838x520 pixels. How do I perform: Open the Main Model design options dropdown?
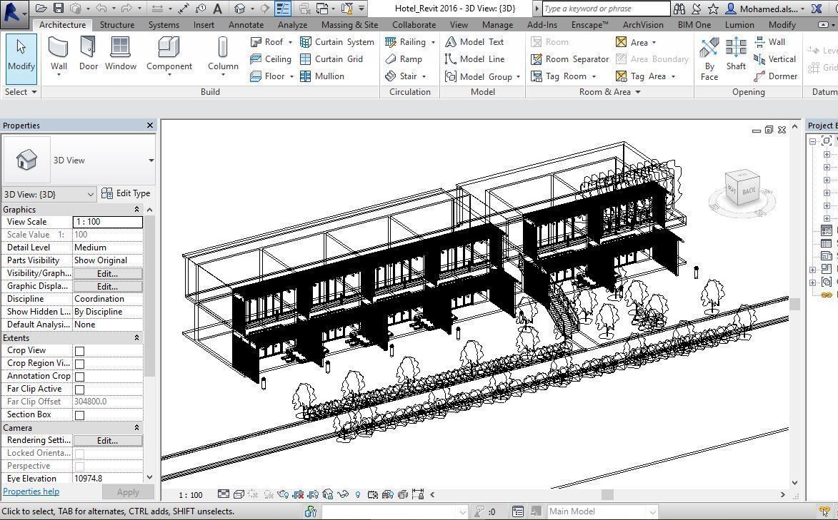652,511
